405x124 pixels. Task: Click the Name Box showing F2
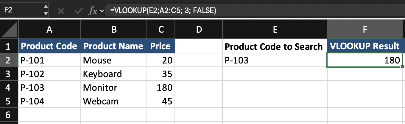coord(21,10)
